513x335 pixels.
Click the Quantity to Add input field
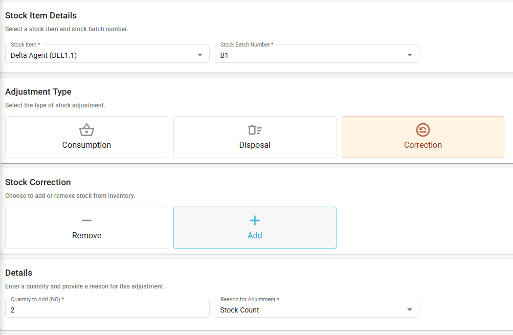click(107, 308)
